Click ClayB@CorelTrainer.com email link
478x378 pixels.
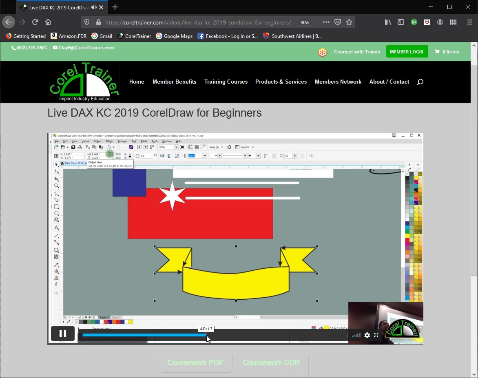pos(84,48)
